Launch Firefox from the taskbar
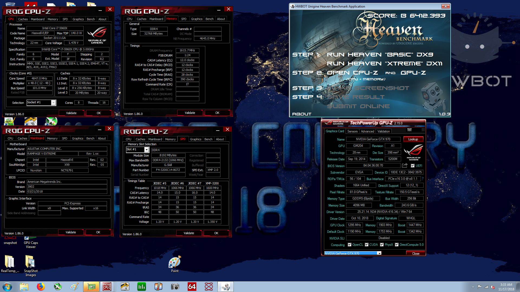 [41, 287]
